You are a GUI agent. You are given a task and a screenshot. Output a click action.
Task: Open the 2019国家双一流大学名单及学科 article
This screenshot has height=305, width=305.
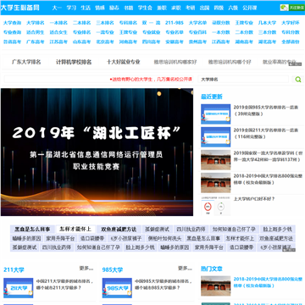click(268, 156)
